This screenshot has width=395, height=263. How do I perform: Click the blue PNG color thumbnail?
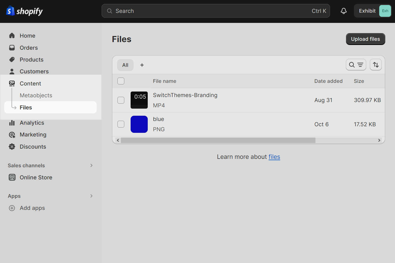[139, 124]
